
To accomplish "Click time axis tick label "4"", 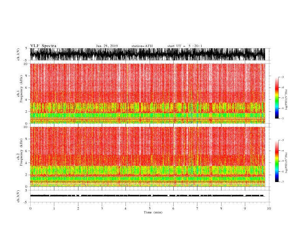I will point(125,208).
